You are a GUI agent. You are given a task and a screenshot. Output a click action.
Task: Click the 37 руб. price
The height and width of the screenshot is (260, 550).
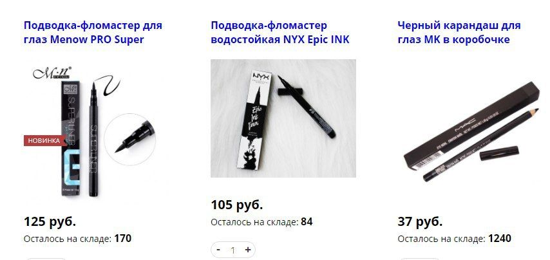click(420, 222)
